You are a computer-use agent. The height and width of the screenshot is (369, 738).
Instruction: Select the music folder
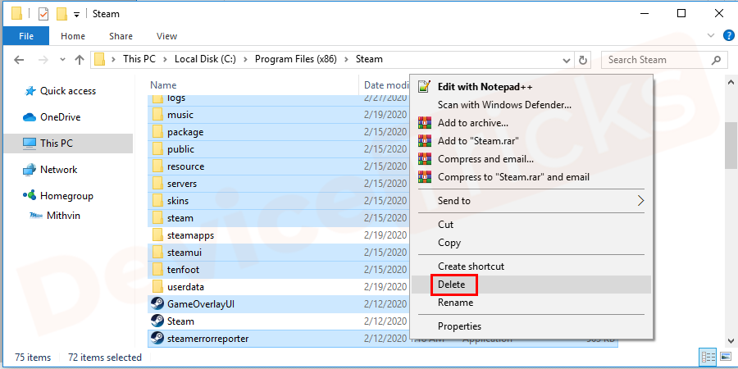[180, 115]
